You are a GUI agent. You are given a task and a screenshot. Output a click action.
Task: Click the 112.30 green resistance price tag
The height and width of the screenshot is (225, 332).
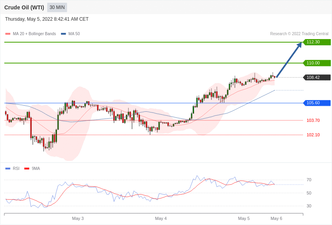click(x=317, y=42)
